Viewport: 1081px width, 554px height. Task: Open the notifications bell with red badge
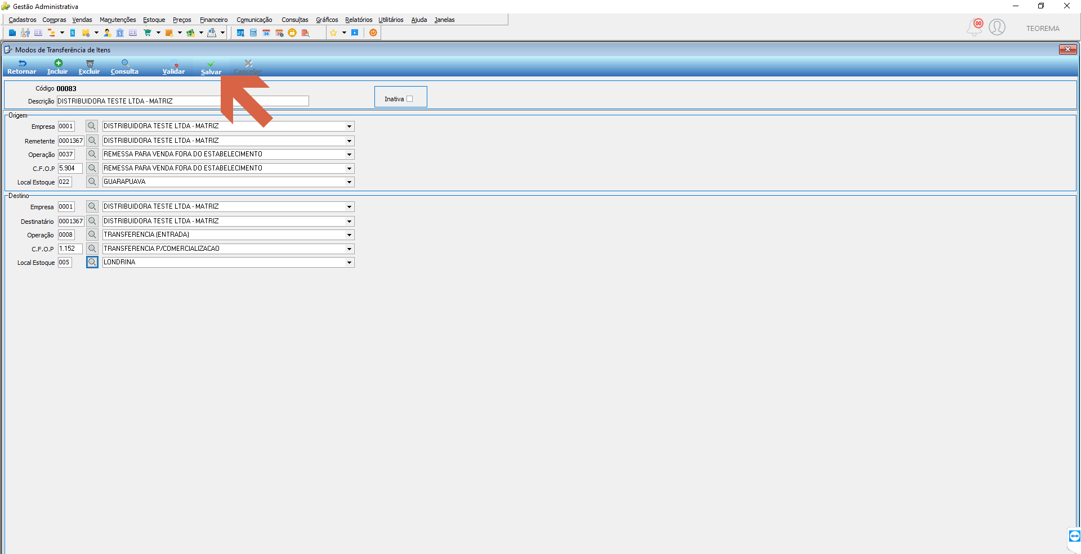pos(975,27)
